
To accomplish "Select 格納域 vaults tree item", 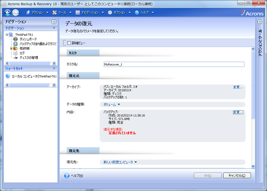I will coord(25,48).
